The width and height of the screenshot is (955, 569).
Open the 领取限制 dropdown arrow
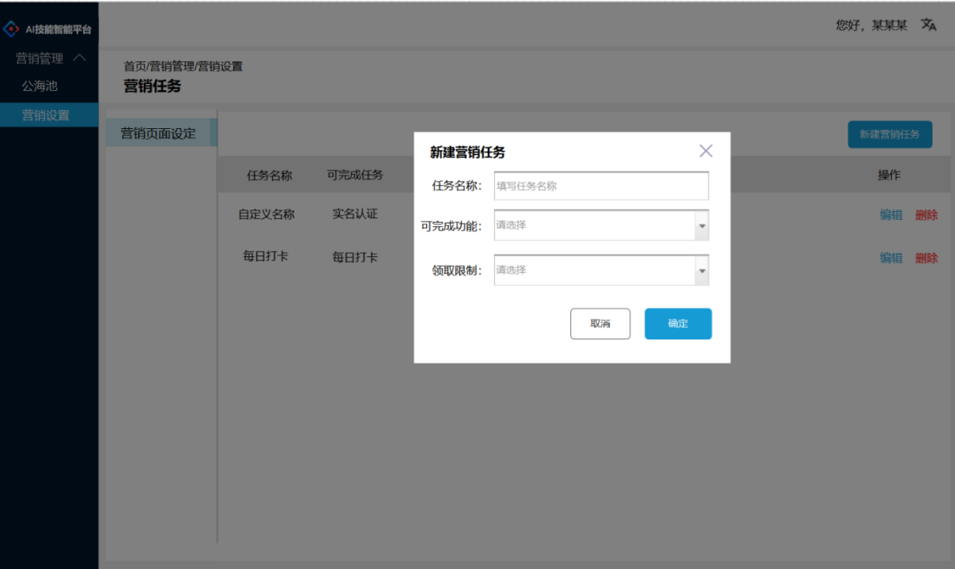702,270
